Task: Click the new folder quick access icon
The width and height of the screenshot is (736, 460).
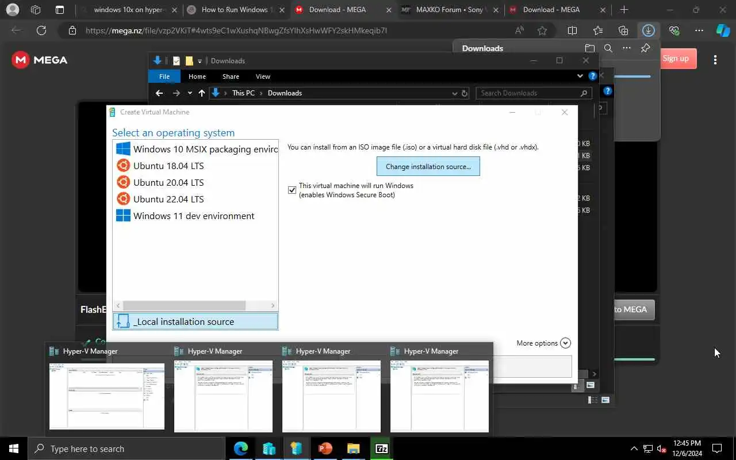Action: pos(189,61)
